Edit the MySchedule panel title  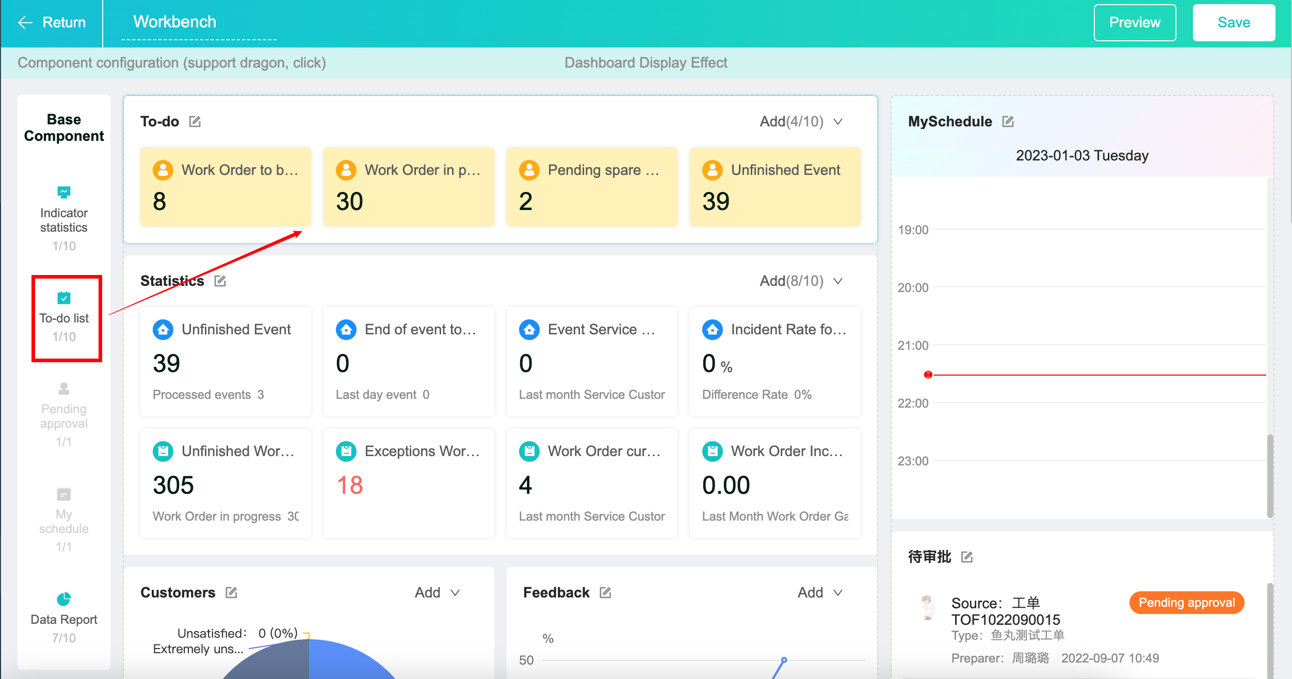pos(1008,122)
